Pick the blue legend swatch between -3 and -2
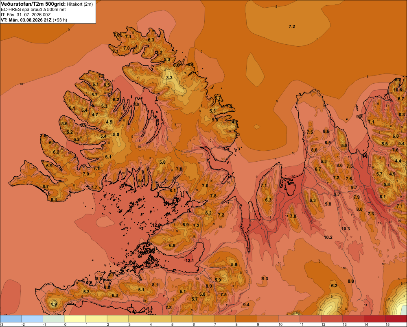The image size is (407, 327). coord(11,319)
